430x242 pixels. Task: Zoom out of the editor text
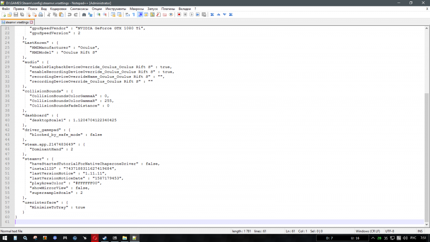(105, 15)
